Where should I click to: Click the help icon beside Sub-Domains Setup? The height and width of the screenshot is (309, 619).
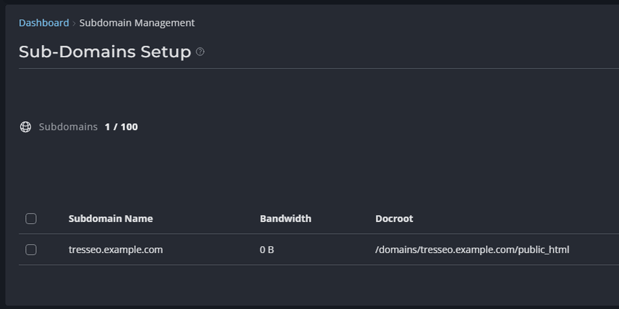200,51
